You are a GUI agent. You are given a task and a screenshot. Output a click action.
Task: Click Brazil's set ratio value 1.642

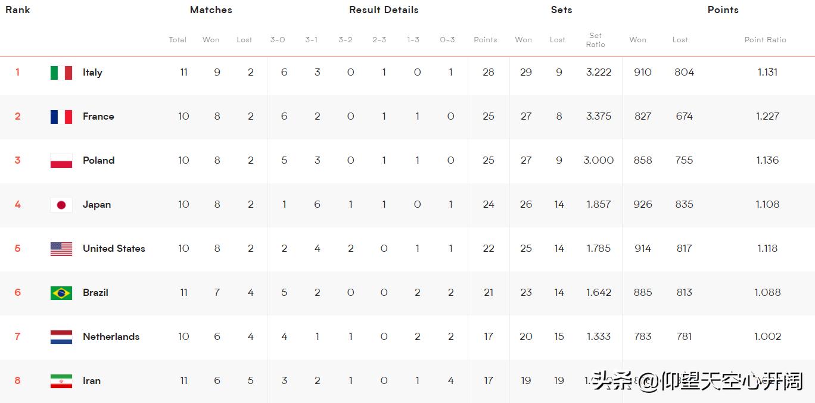(598, 293)
